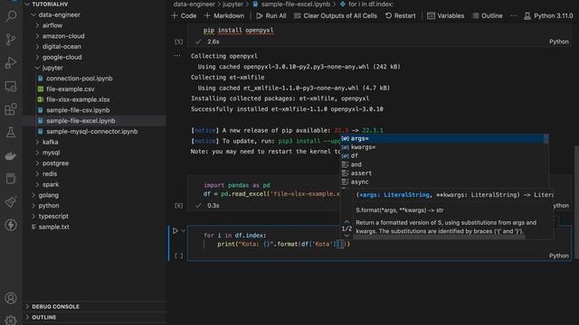Open Extensions view
The height and width of the screenshot is (325, 579).
click(11, 109)
